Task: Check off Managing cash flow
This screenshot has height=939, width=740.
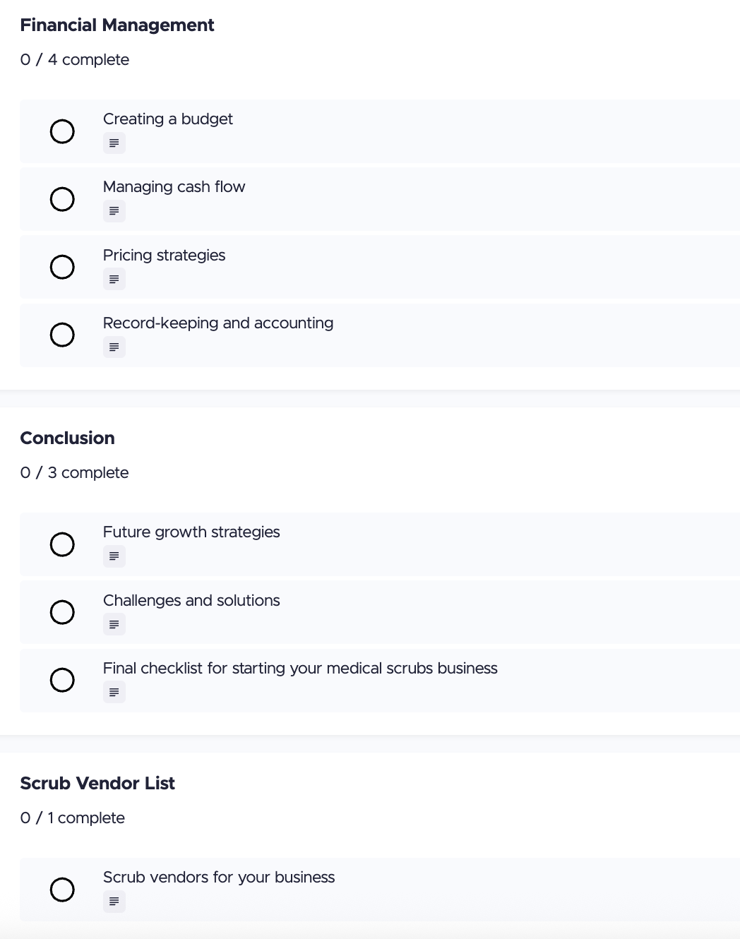Action: point(62,199)
